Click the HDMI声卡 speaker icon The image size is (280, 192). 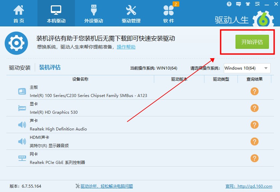pos(22,141)
